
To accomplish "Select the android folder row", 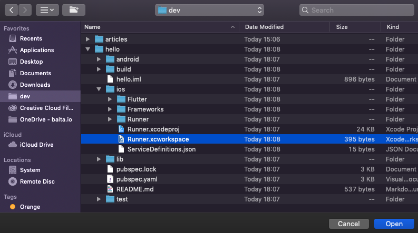I will click(x=249, y=59).
